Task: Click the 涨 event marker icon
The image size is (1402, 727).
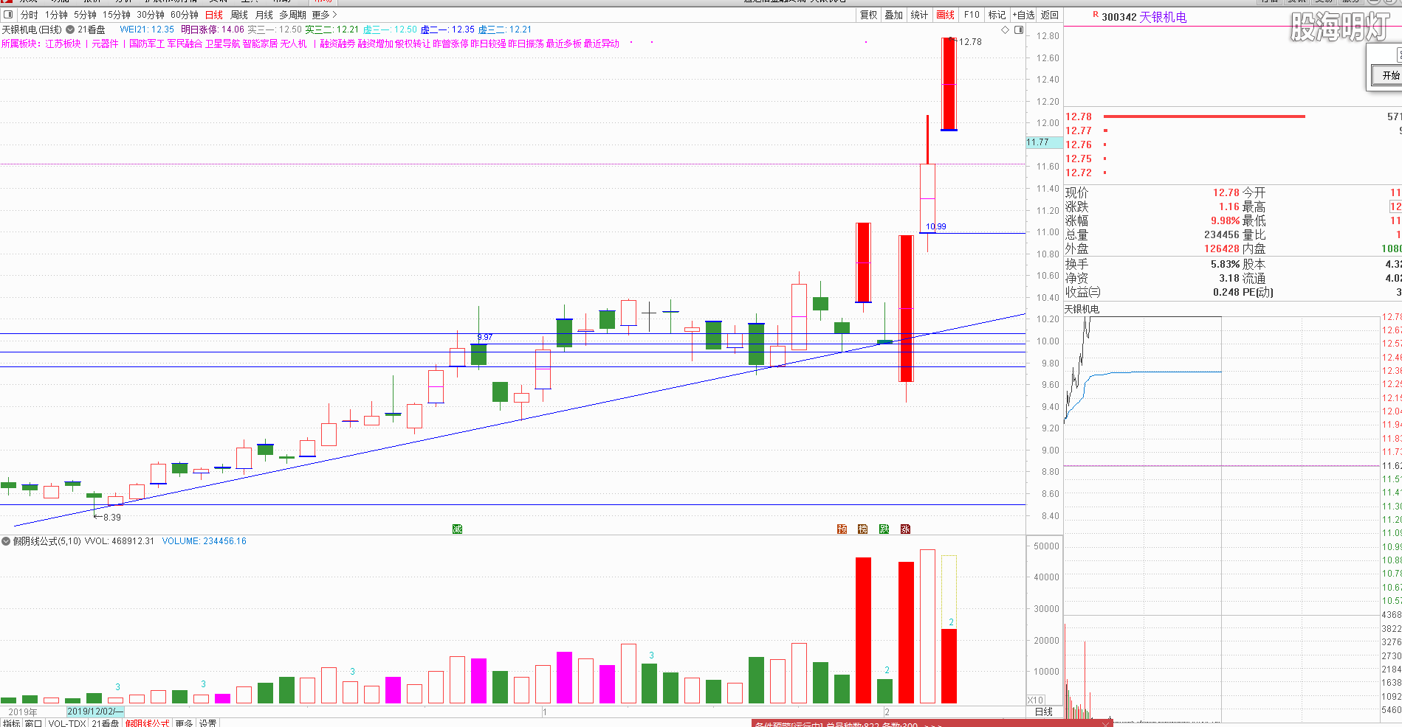Action: pos(905,529)
